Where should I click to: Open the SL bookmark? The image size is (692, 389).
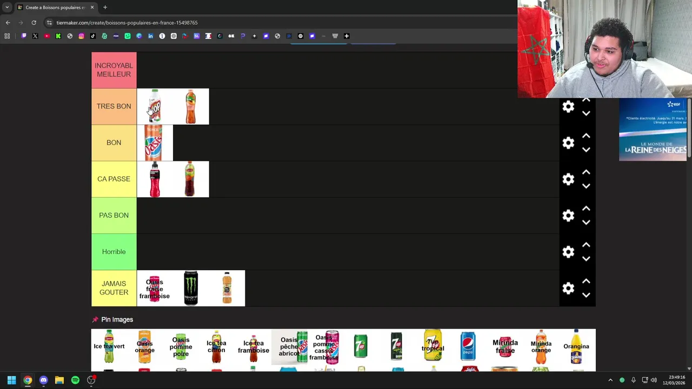tap(196, 36)
